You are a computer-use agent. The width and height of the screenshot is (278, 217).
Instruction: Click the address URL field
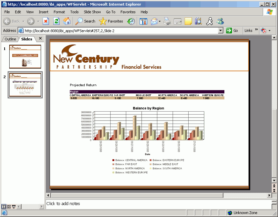coord(120,31)
